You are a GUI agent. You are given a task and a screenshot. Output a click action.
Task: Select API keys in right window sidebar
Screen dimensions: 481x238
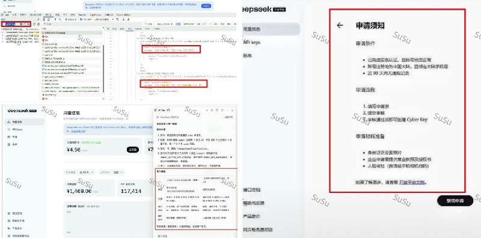(x=251, y=42)
